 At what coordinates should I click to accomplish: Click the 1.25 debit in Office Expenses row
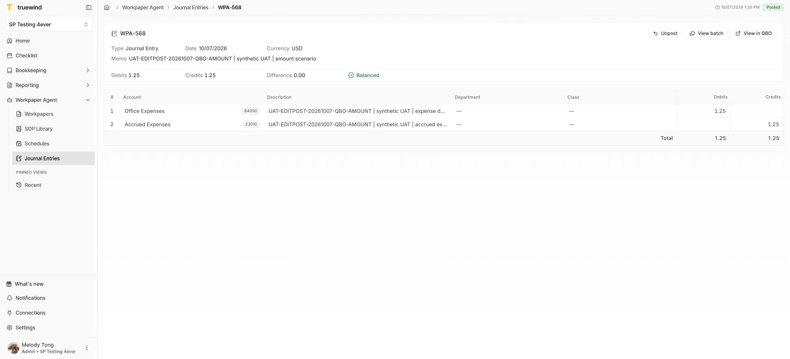[x=720, y=111]
